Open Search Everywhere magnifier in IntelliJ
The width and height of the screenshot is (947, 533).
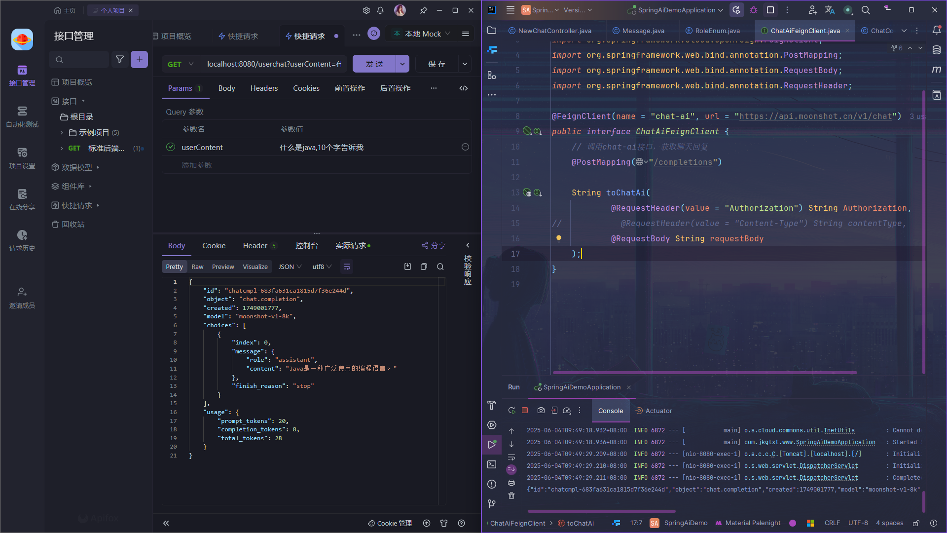click(866, 10)
